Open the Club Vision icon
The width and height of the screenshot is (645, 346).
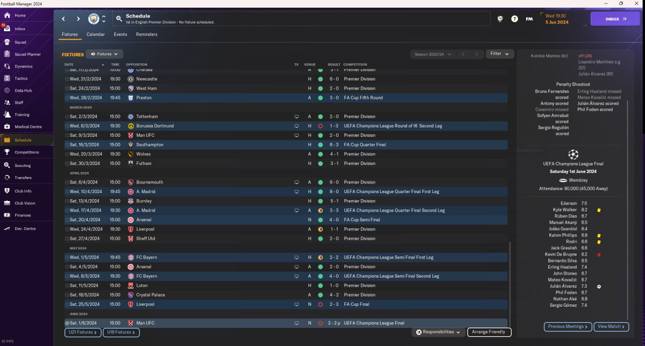click(x=7, y=203)
